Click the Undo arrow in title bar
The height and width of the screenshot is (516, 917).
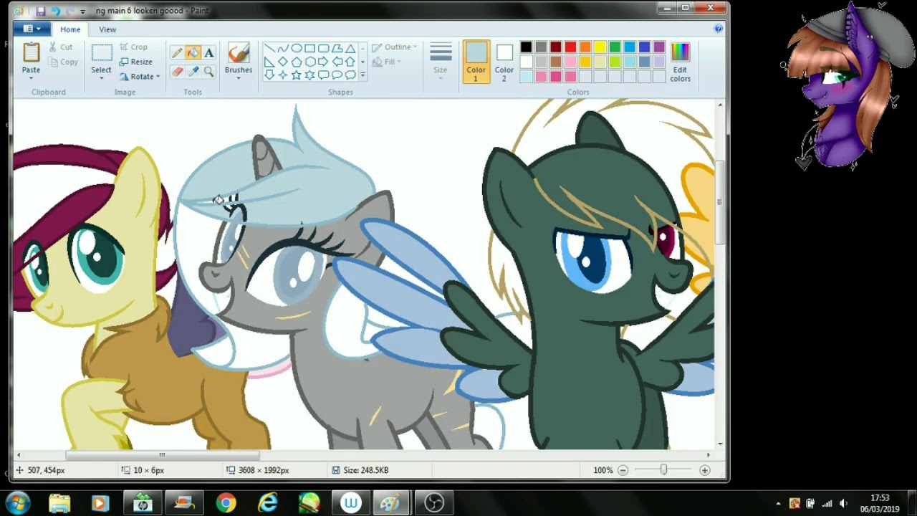tap(55, 11)
